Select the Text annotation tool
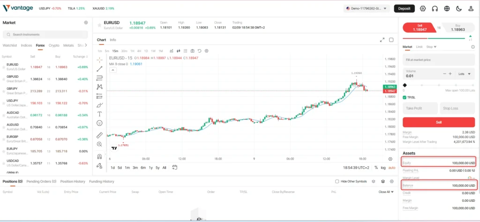Image resolution: width=480 pixels, height=222 pixels. point(99,114)
